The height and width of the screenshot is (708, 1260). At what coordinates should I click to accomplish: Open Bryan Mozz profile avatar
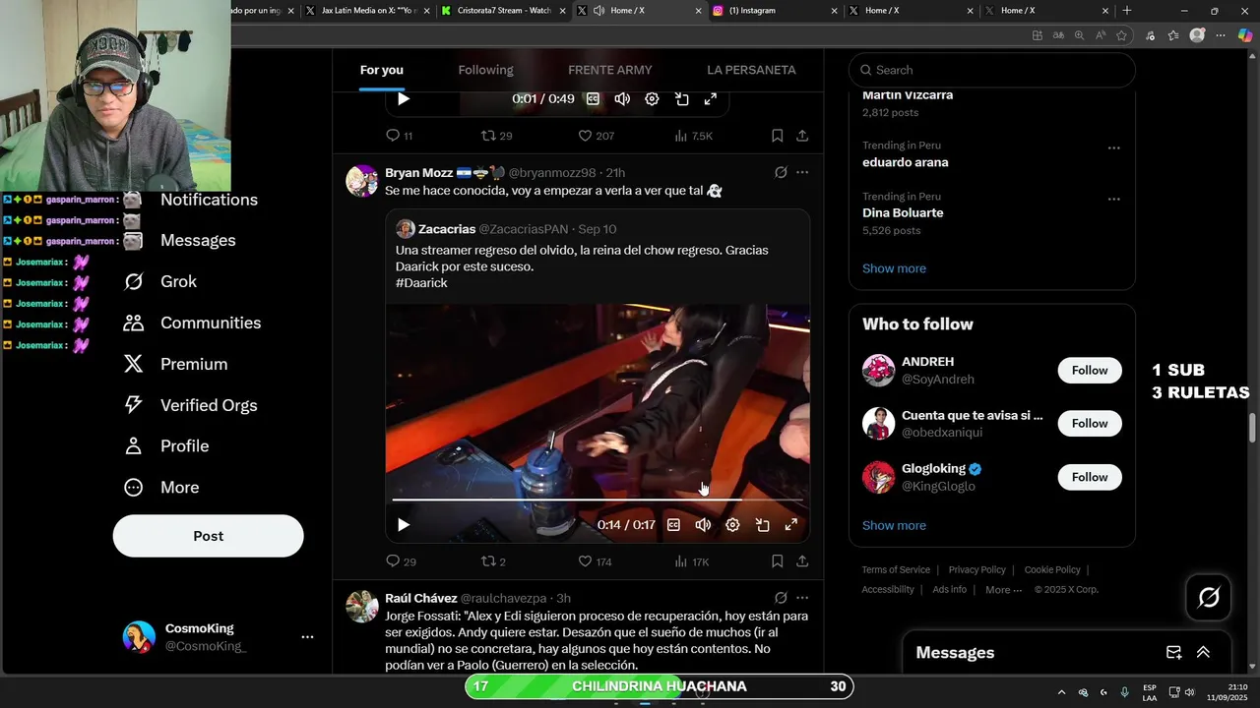click(362, 181)
